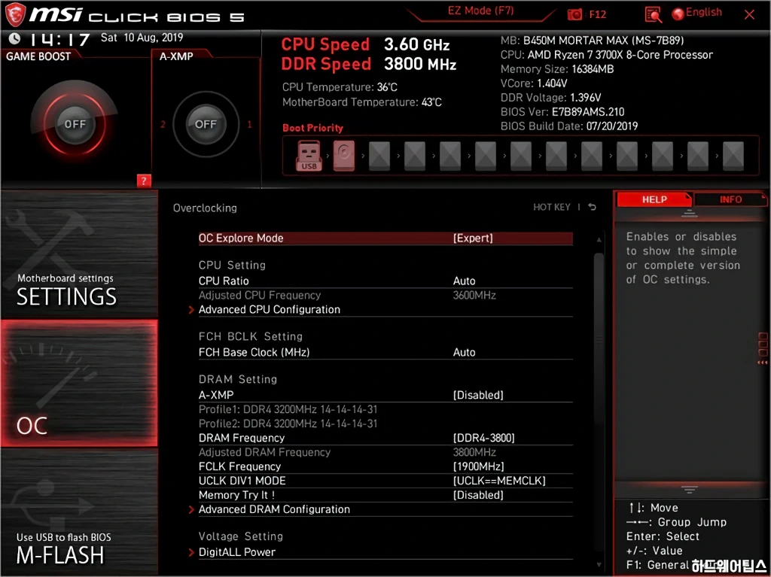Click the MSI dragon shield logo
Image resolution: width=771 pixels, height=577 pixels.
coord(15,15)
